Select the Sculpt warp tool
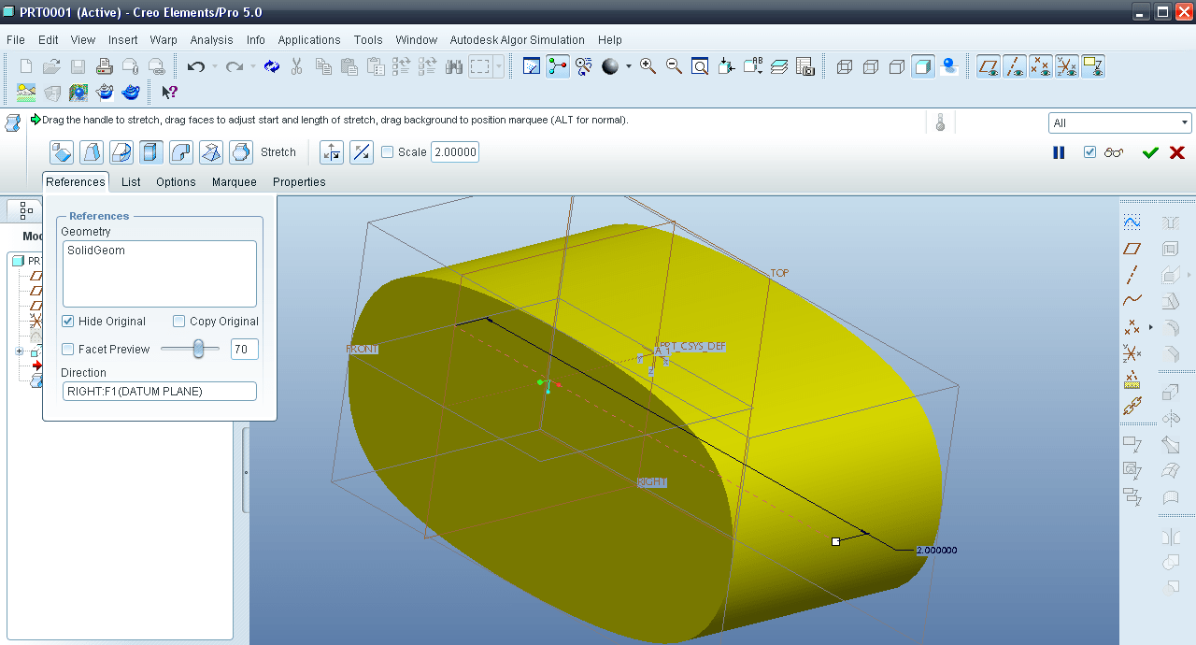The image size is (1196, 645). coord(241,152)
